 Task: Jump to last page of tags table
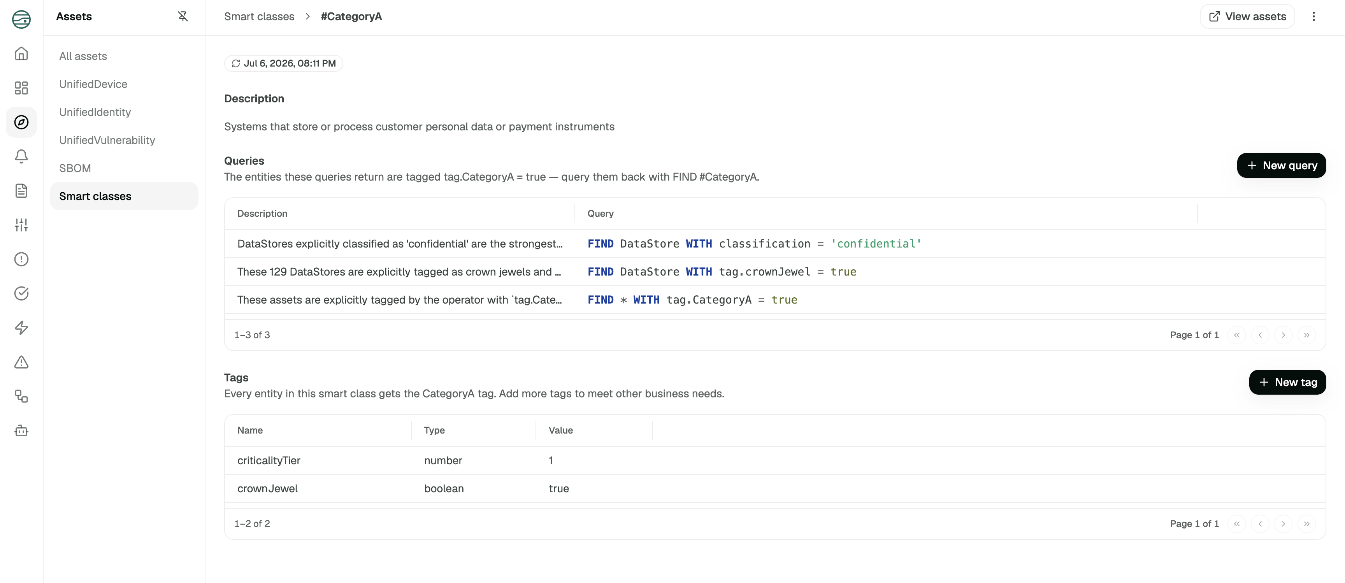(1306, 524)
